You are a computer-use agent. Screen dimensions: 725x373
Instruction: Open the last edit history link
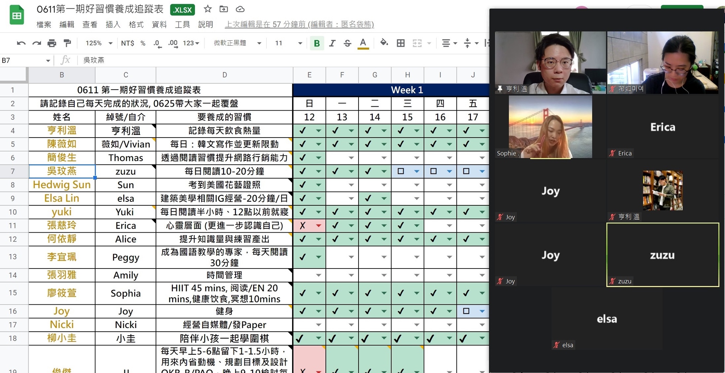point(299,24)
